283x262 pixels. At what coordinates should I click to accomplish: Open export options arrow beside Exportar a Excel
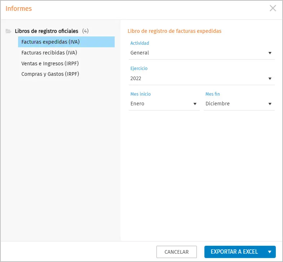(269, 252)
